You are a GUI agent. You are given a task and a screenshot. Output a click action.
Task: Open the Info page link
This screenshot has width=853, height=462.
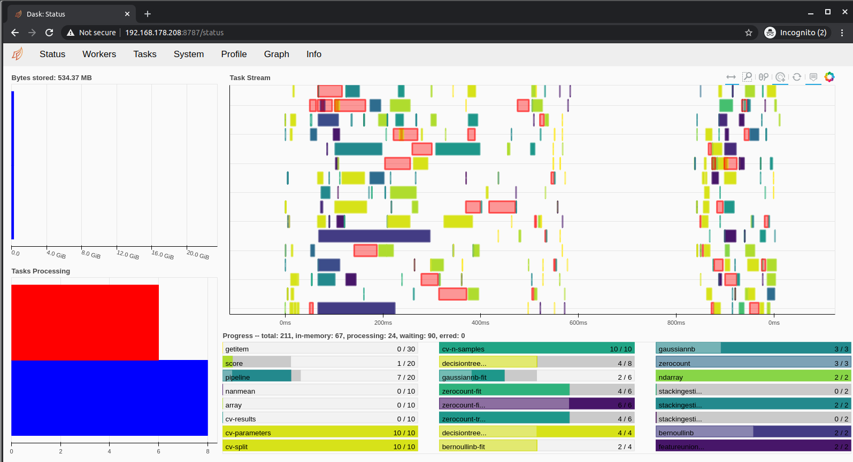pyautogui.click(x=314, y=54)
